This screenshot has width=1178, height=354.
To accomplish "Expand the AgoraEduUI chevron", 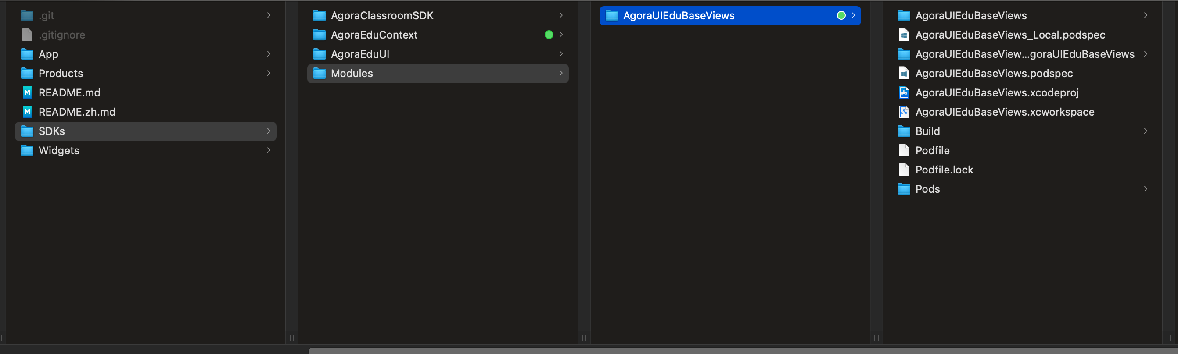I will tap(560, 54).
